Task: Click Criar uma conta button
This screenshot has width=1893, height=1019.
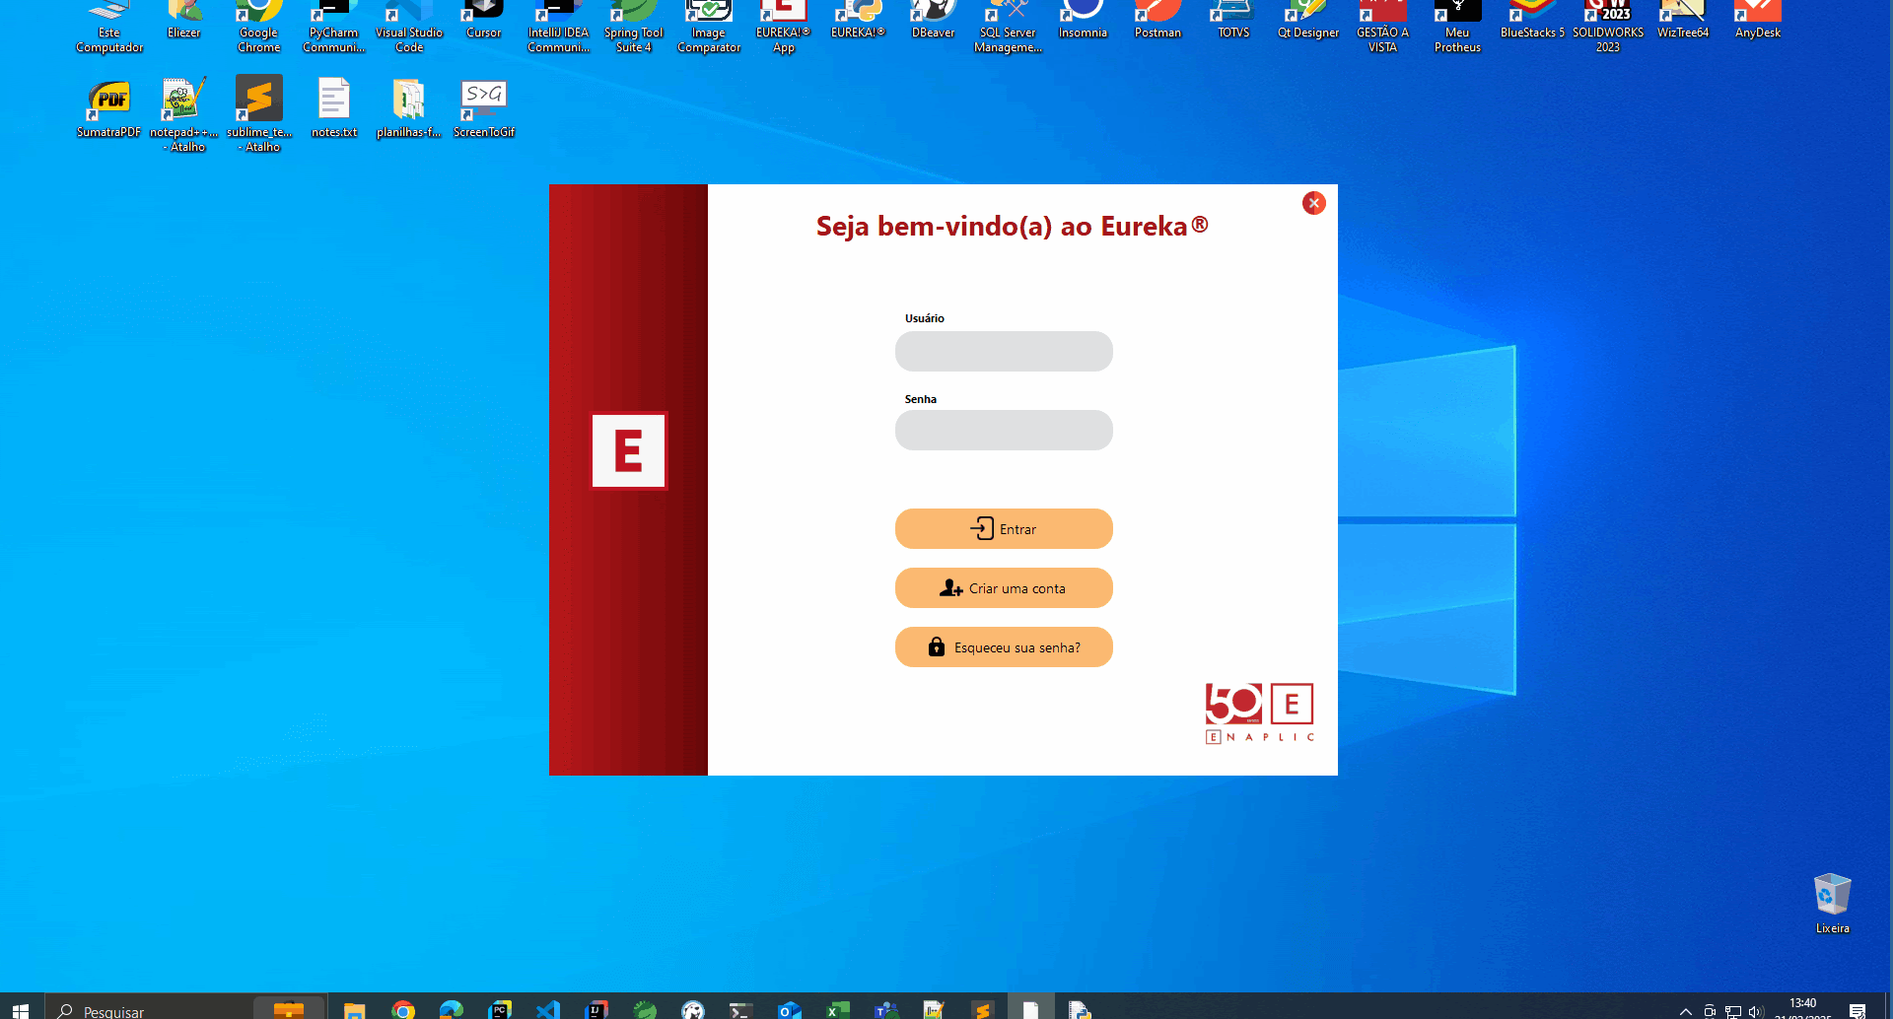Action: (x=1004, y=587)
